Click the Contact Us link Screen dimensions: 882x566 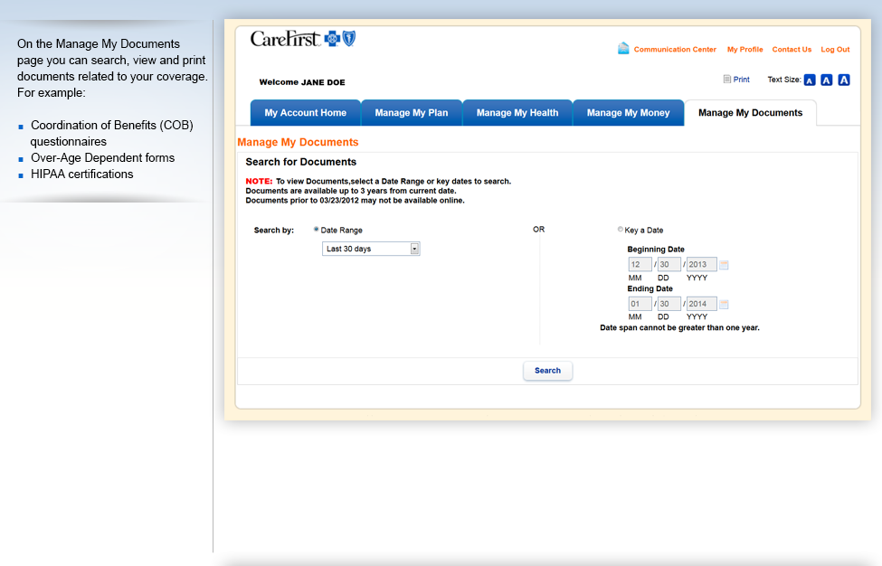pos(792,50)
